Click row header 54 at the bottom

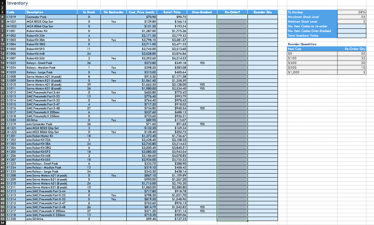tap(3, 223)
